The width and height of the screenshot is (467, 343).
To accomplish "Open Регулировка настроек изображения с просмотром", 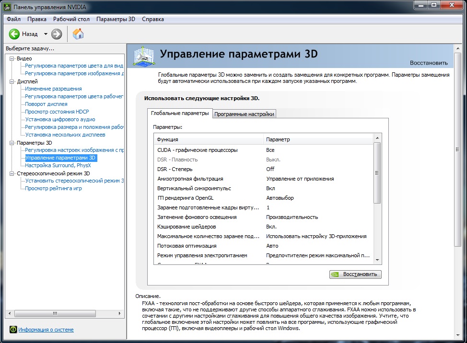I will [x=74, y=150].
